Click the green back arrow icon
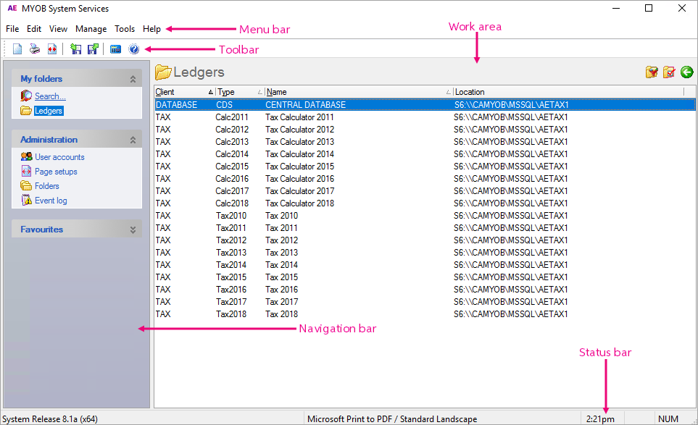The height and width of the screenshot is (425, 698). [x=687, y=72]
